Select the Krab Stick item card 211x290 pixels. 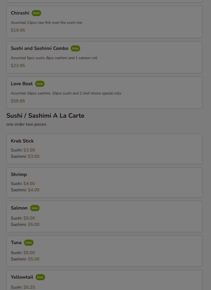coord(104,149)
